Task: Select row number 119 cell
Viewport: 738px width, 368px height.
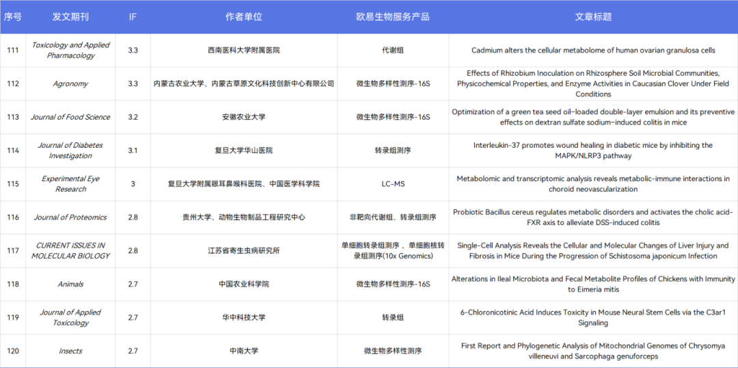Action: [x=13, y=318]
